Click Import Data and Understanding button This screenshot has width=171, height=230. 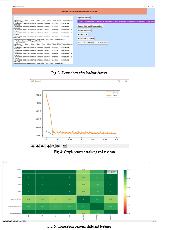(x=90, y=26)
